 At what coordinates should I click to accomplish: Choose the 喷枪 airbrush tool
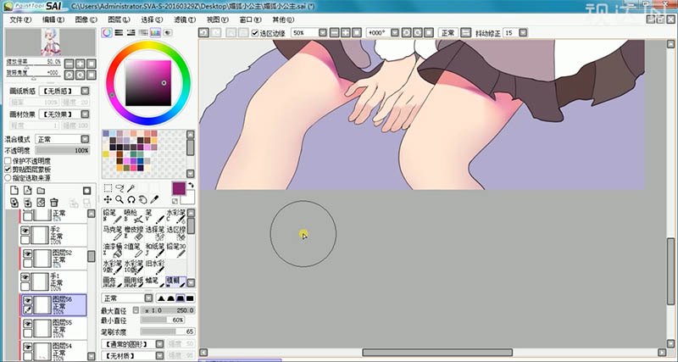pos(133,216)
